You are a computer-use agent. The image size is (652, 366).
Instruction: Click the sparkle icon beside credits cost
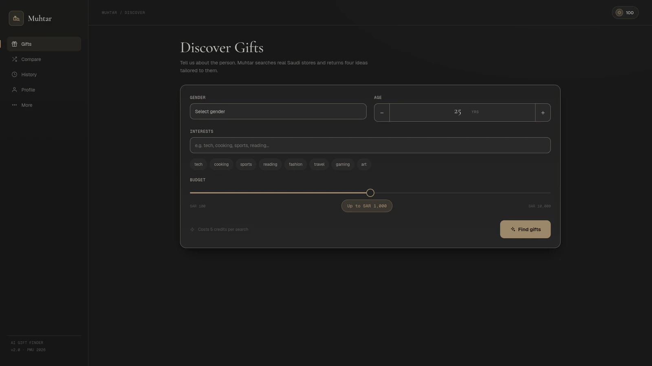192,229
